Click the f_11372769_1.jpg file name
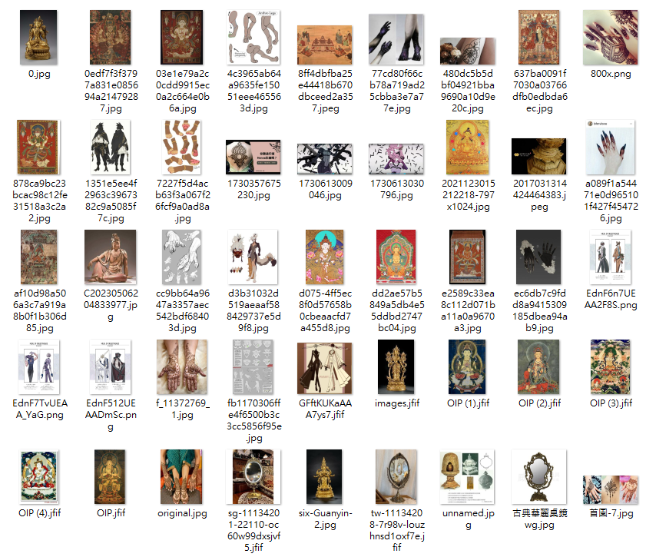 183,409
